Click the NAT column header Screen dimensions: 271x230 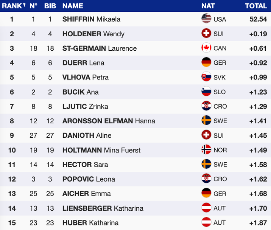coord(208,6)
